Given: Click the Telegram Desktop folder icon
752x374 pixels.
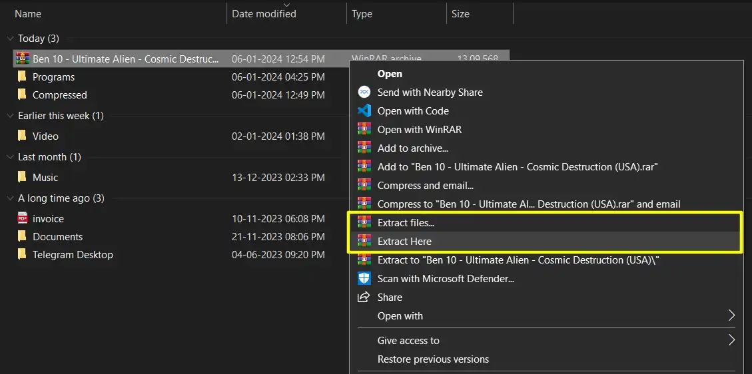Looking at the screenshot, I should click(x=22, y=254).
